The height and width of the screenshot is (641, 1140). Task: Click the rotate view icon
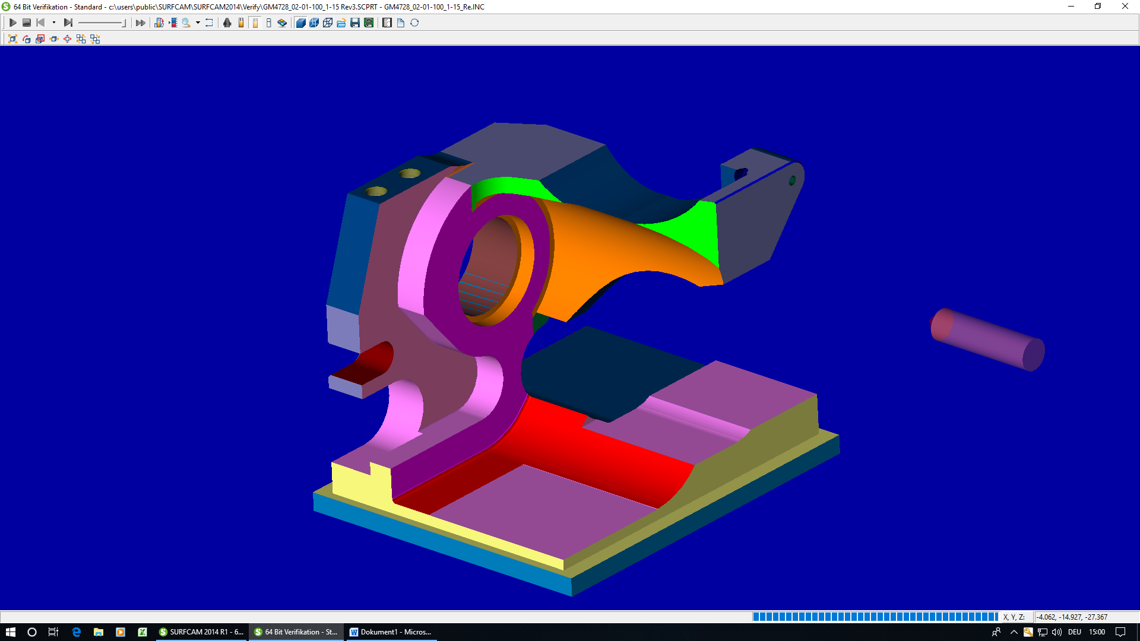point(26,39)
